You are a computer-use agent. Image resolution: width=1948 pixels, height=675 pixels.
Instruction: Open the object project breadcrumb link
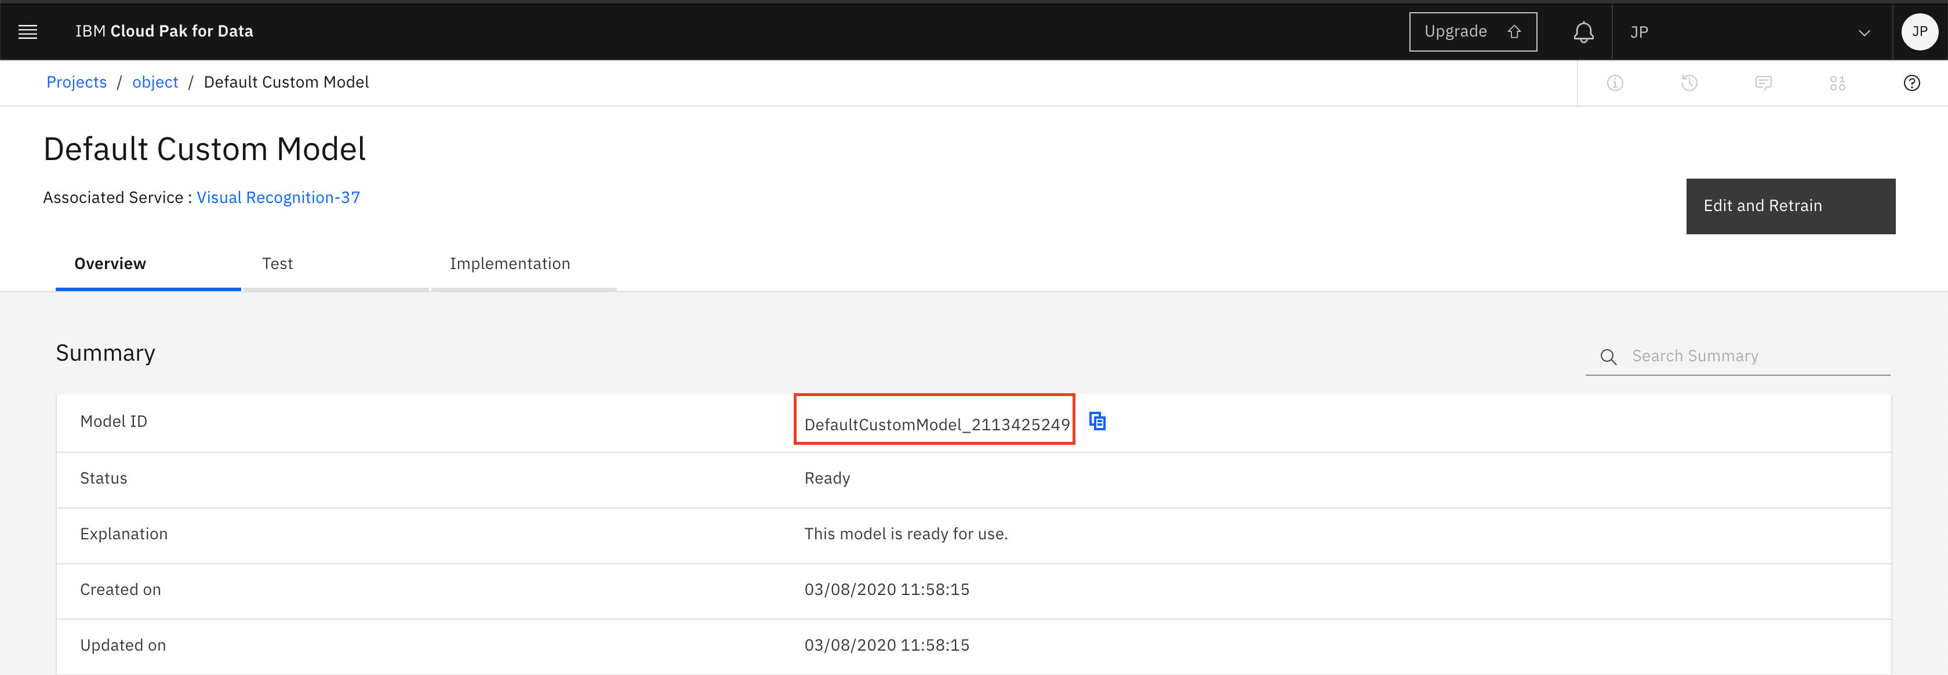(155, 82)
